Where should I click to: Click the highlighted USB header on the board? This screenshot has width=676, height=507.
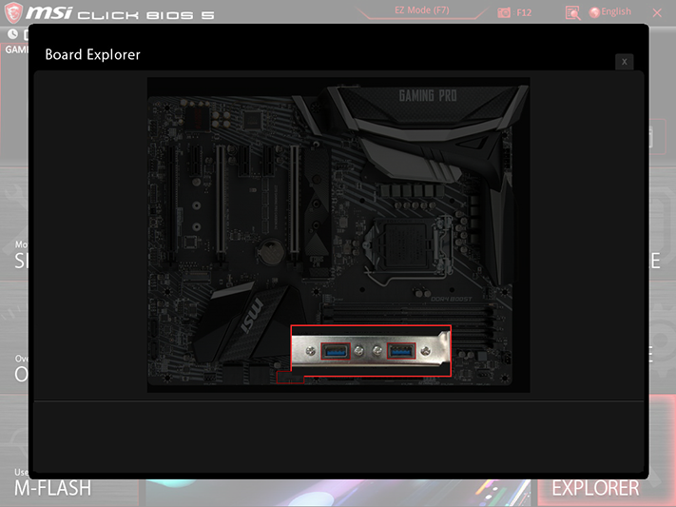[290, 377]
